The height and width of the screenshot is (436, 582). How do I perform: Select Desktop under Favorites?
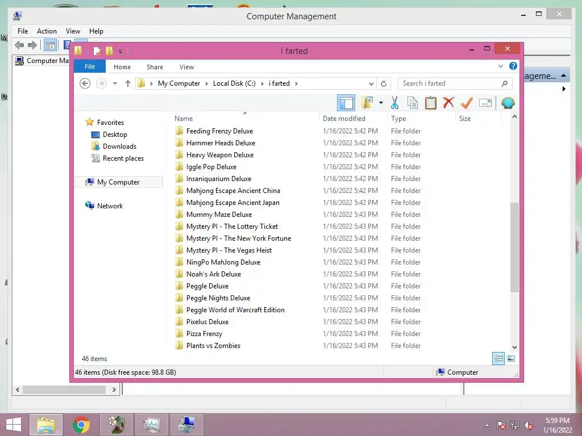[115, 134]
